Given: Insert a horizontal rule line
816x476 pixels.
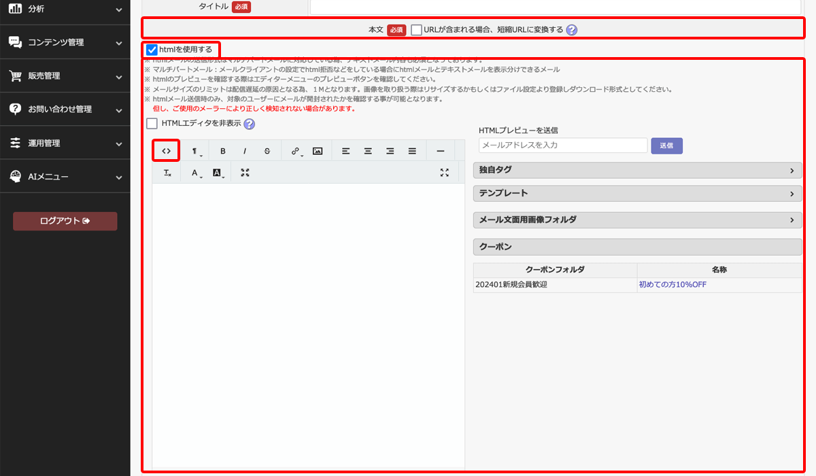Looking at the screenshot, I should (x=441, y=151).
